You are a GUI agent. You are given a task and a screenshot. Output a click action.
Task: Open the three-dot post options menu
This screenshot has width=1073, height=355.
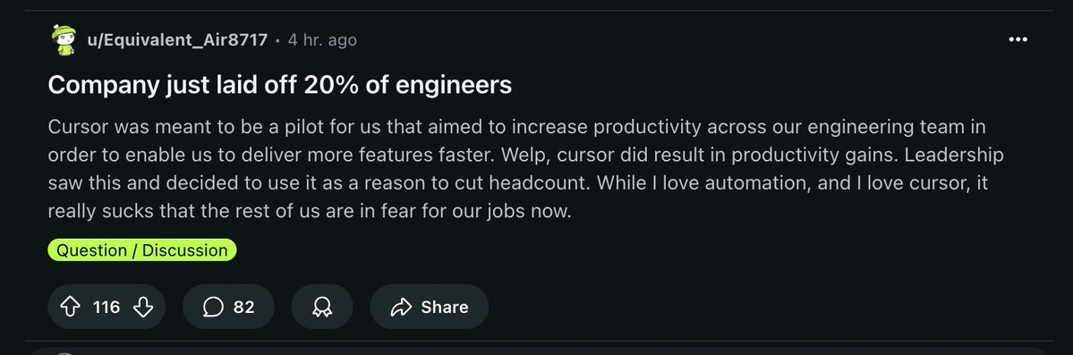coord(1018,39)
